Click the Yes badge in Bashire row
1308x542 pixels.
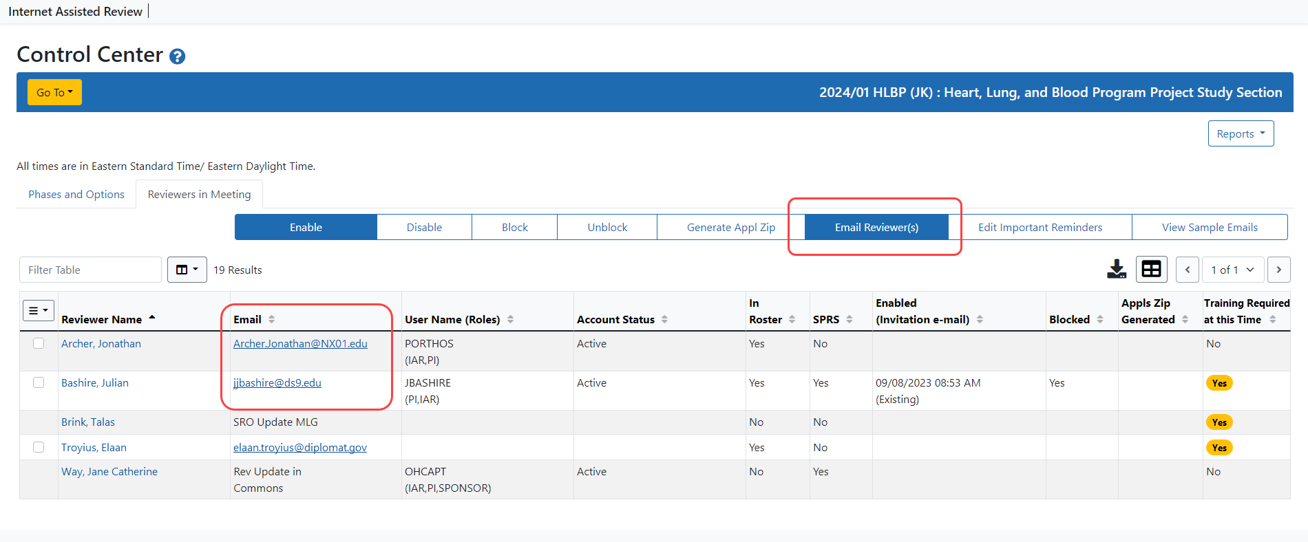(1219, 383)
